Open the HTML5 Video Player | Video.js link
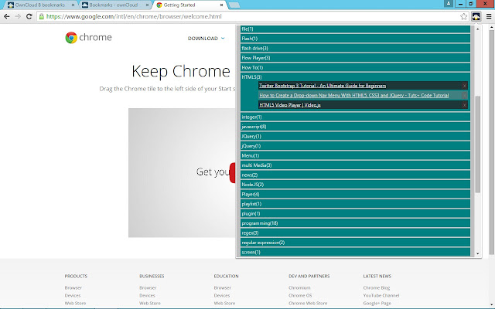 (x=290, y=105)
